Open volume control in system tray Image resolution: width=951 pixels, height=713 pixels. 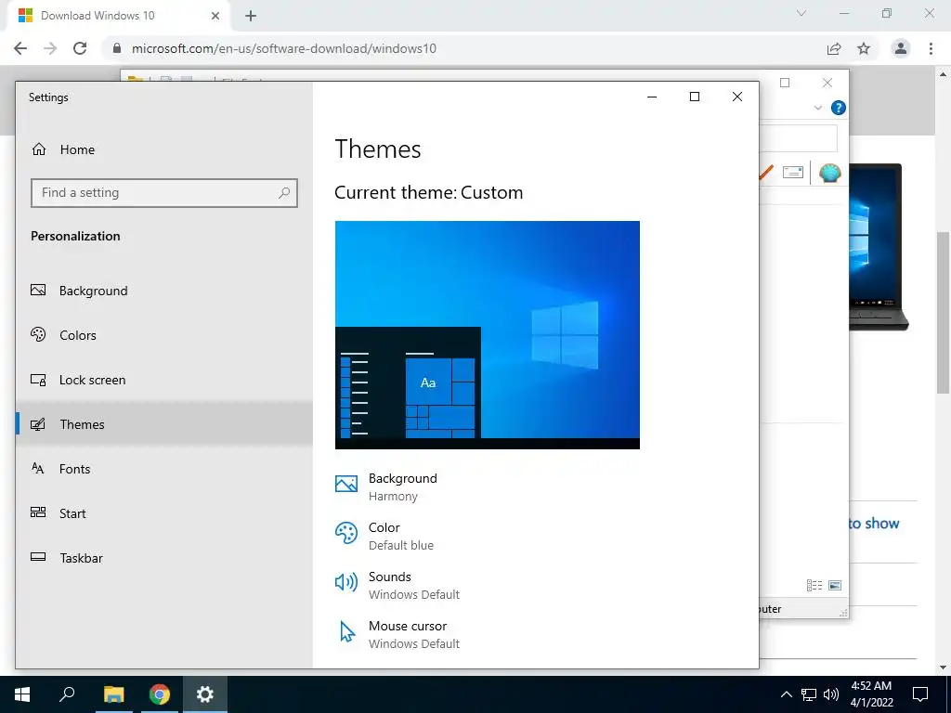tap(831, 694)
